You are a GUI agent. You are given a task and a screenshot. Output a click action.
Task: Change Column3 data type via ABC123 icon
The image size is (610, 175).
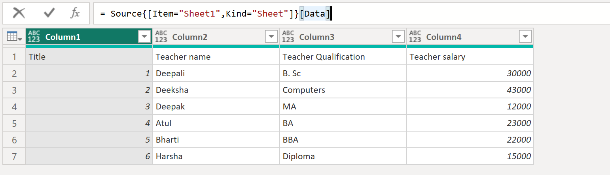[x=288, y=37]
